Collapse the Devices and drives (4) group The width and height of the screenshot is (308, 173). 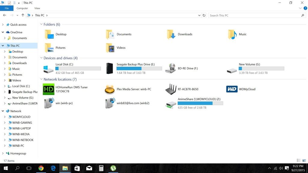(41, 58)
